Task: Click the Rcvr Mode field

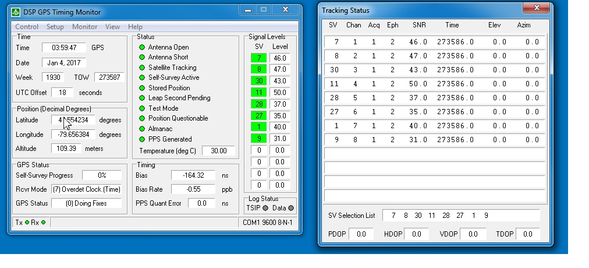Action: [86, 189]
